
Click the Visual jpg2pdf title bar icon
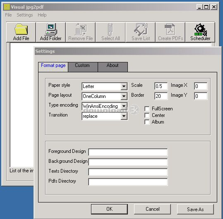[7, 7]
